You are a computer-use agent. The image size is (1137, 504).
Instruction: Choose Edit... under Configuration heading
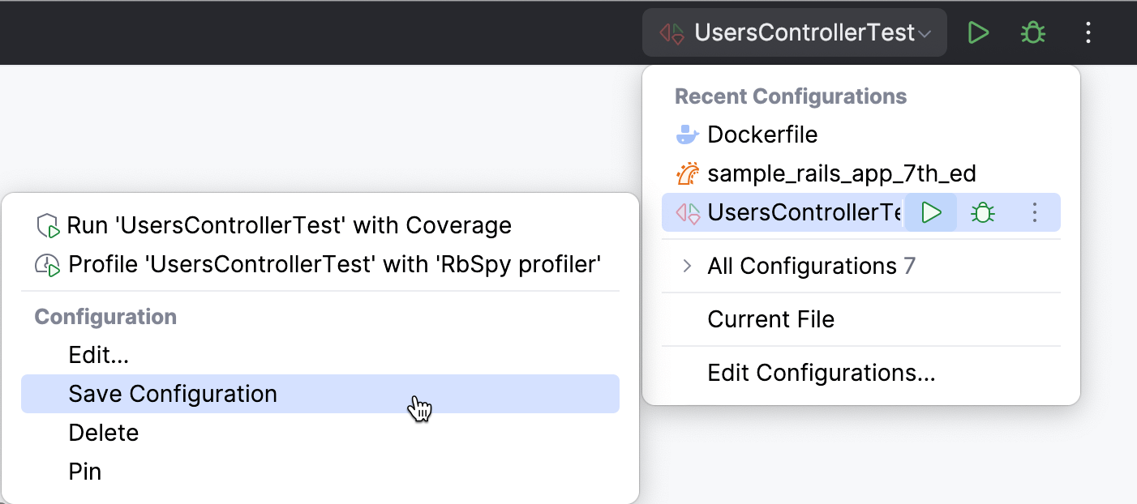pos(98,355)
